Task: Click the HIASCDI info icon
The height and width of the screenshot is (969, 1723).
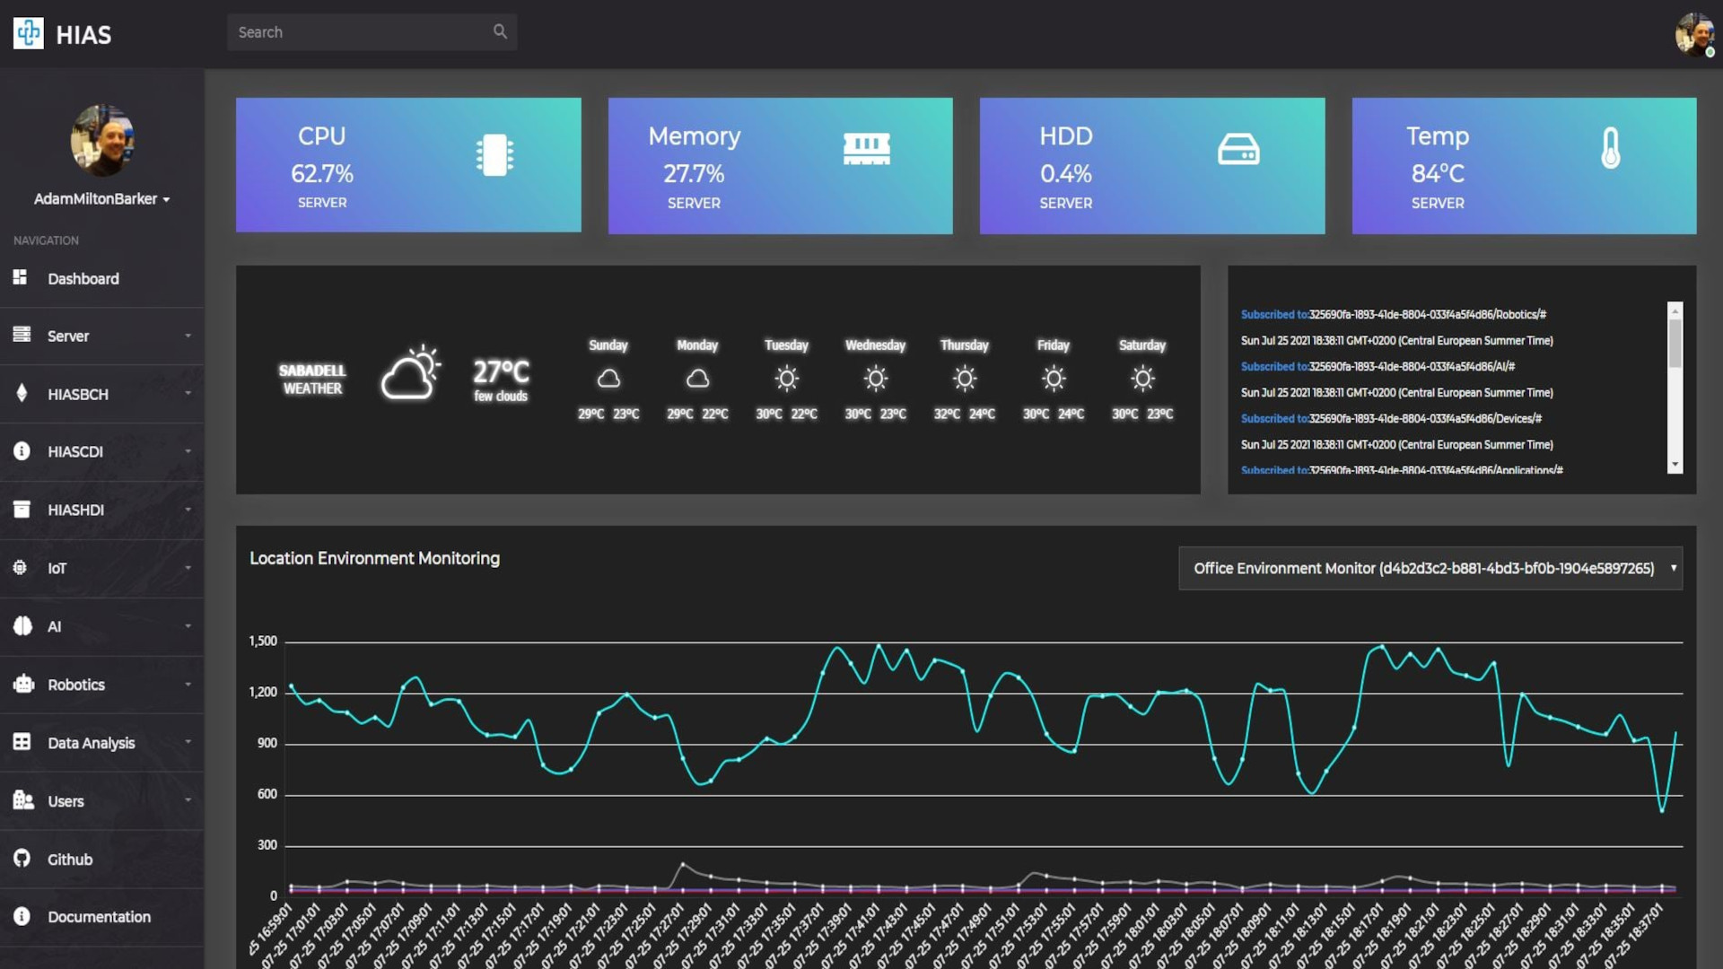Action: [22, 451]
